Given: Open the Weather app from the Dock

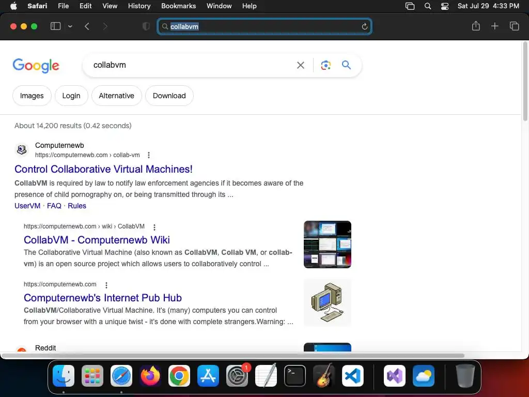Looking at the screenshot, I should coord(424,376).
